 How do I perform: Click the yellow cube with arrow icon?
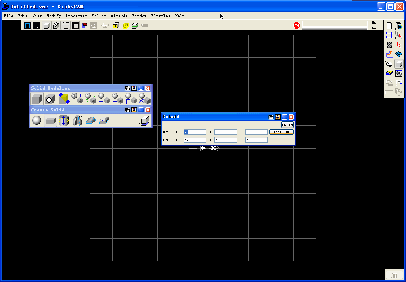click(x=116, y=25)
